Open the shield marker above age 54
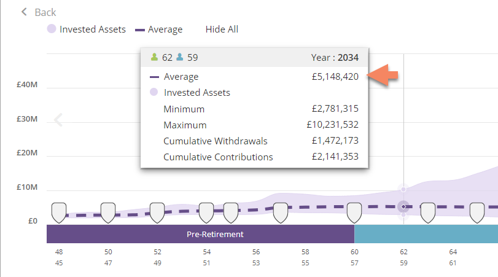Viewport: 498px width, 277px height. [x=206, y=213]
